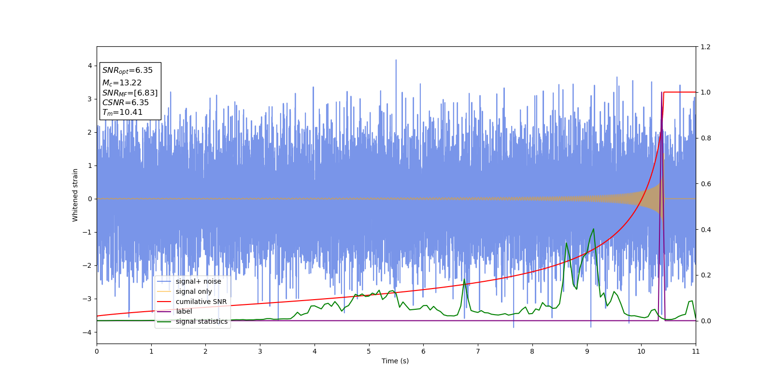Screen dimensions: 773x386
Task: Click the left-axis tick label 4
Action: click(90, 66)
